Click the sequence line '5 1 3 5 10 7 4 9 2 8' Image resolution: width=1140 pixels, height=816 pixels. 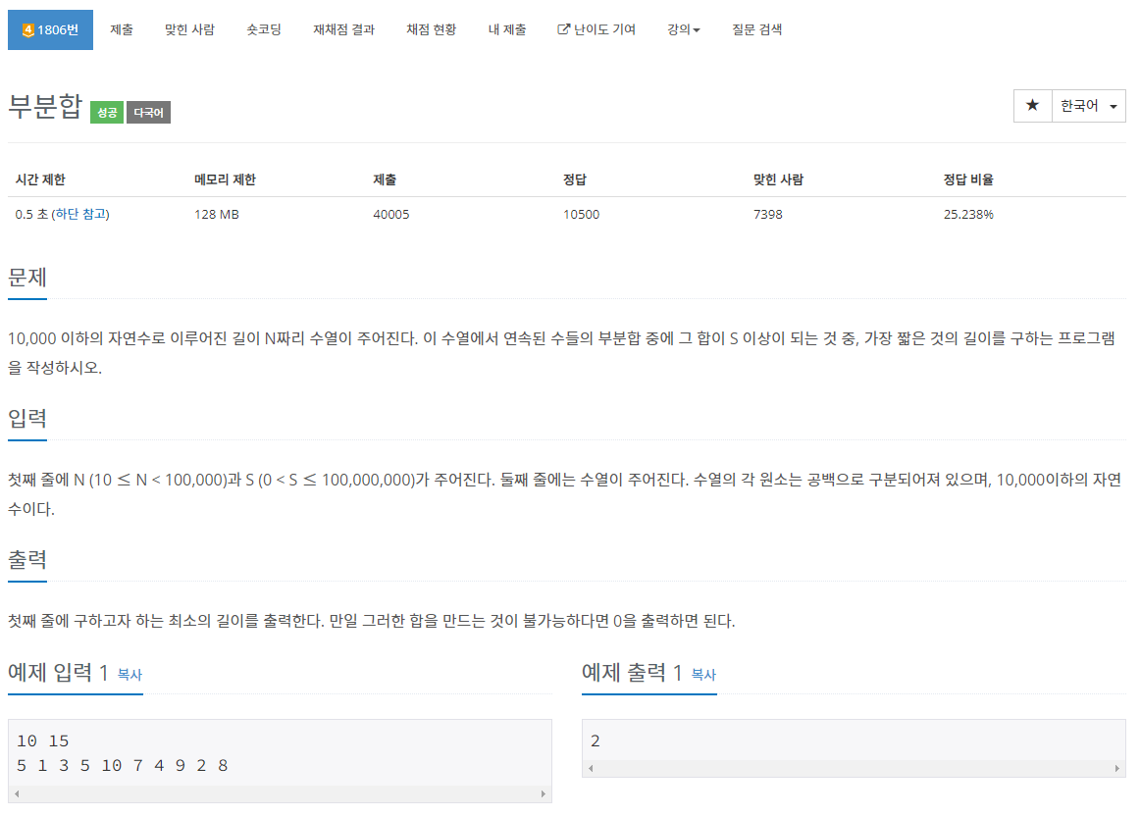(122, 766)
